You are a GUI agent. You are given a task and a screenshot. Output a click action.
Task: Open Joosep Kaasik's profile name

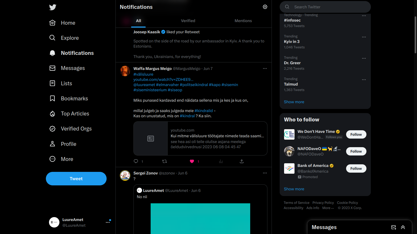147,32
